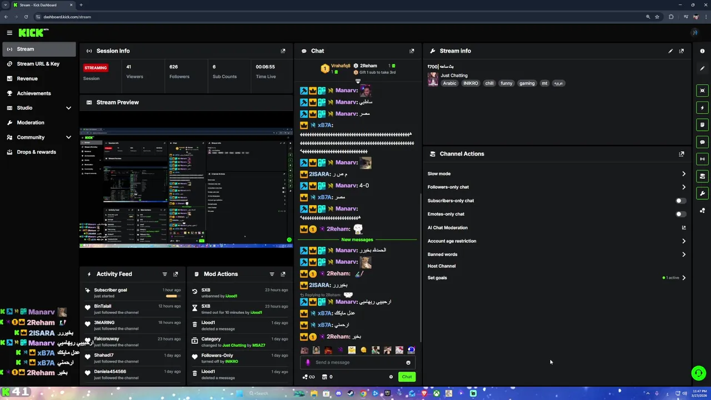Open Achievements page
The image size is (711, 400).
38,93
